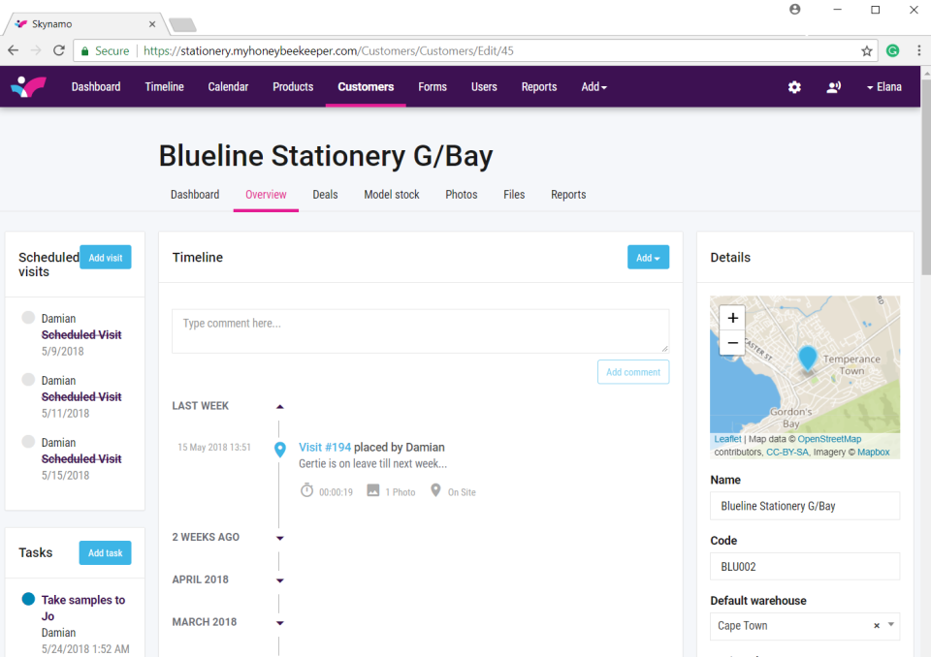The width and height of the screenshot is (931, 657).
Task: Expand the 2 WEEKS AGO timeline section
Action: 280,538
